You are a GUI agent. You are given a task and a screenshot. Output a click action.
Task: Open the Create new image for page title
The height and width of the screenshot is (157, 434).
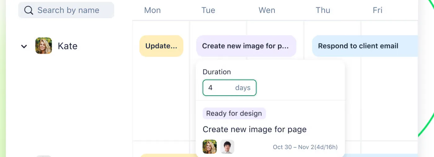coord(255,129)
